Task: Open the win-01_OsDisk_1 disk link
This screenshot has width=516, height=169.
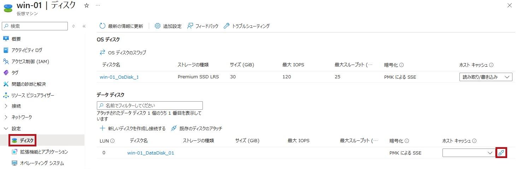Action: pos(119,77)
